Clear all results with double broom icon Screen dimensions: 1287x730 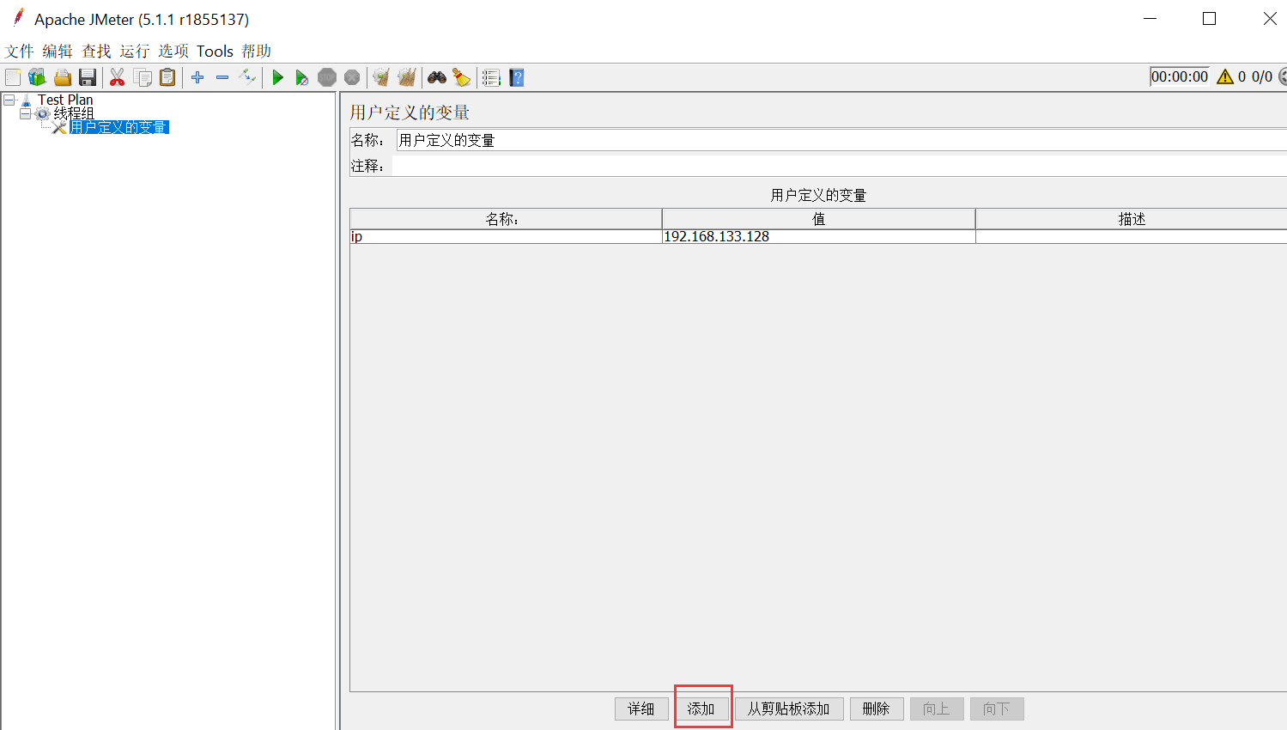tap(407, 77)
